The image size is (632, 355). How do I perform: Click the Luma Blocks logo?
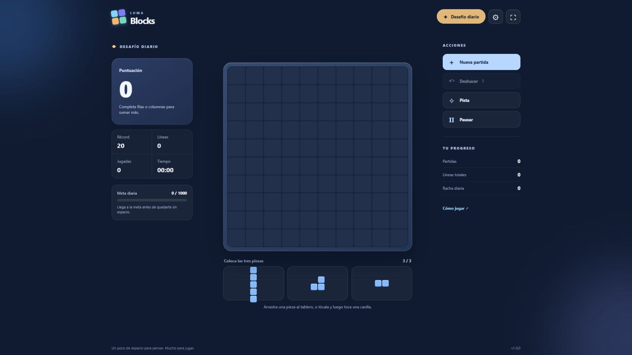pos(133,18)
